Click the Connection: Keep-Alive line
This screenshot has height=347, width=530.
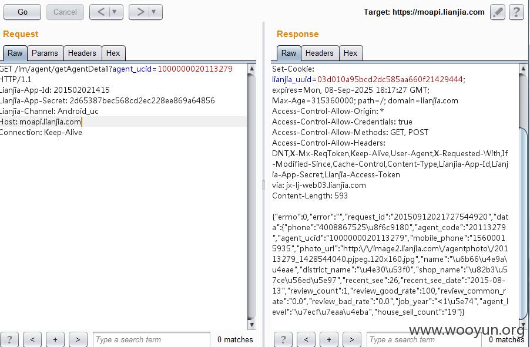tap(41, 132)
